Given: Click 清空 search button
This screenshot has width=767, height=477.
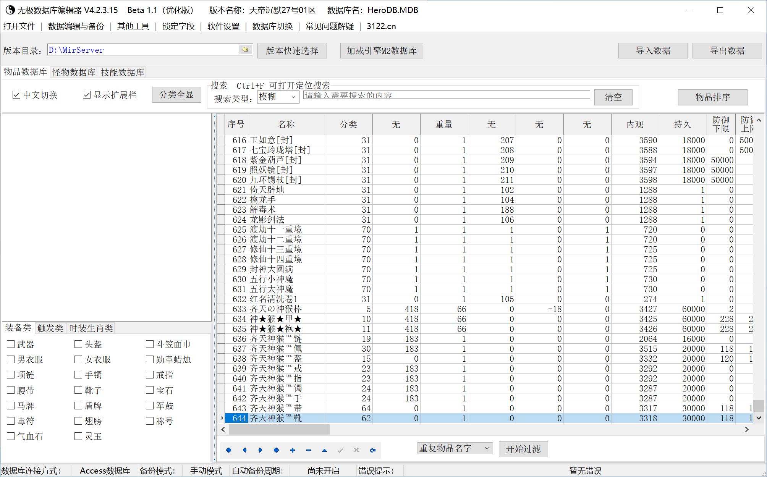Looking at the screenshot, I should click(613, 97).
